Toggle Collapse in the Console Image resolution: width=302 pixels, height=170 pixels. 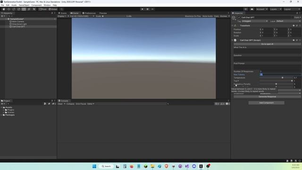(x=70, y=104)
